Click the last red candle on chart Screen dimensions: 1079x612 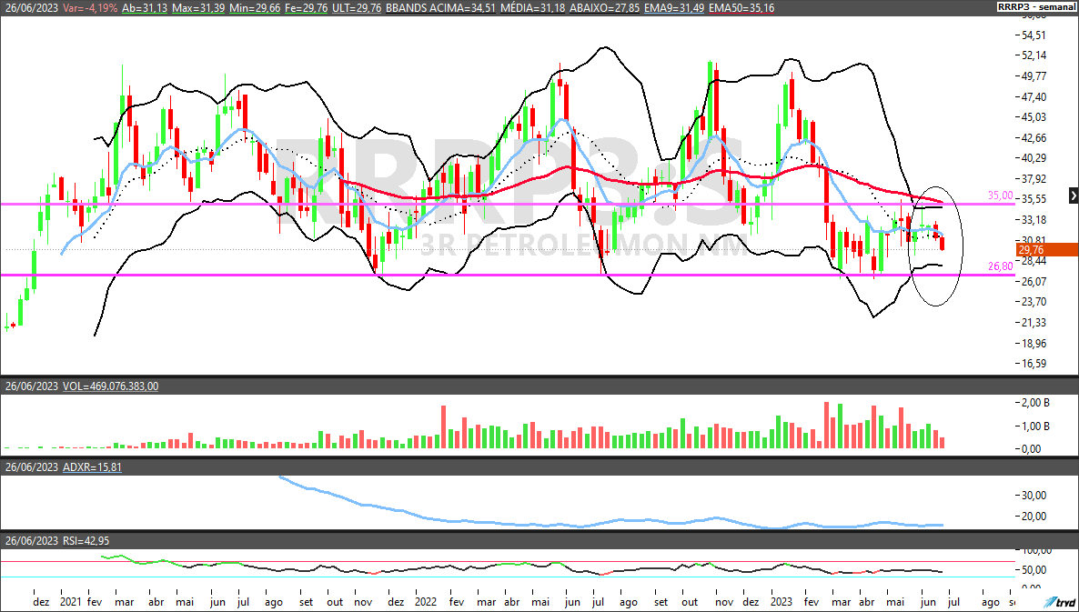(x=943, y=242)
